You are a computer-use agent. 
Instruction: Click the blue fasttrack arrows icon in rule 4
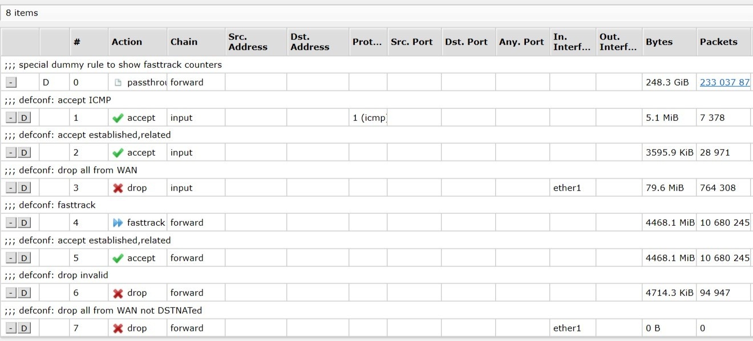click(118, 223)
